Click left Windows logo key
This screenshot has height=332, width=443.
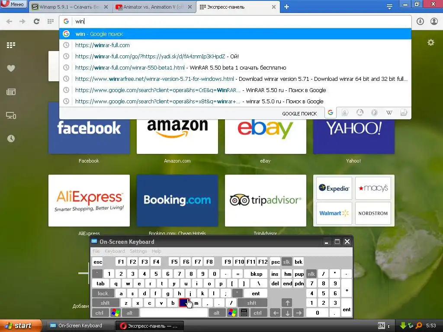(x=116, y=313)
